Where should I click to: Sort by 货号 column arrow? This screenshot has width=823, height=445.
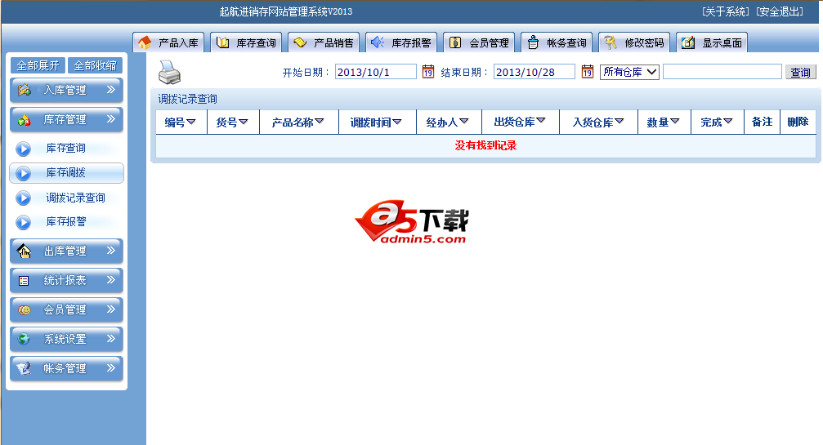click(x=243, y=122)
